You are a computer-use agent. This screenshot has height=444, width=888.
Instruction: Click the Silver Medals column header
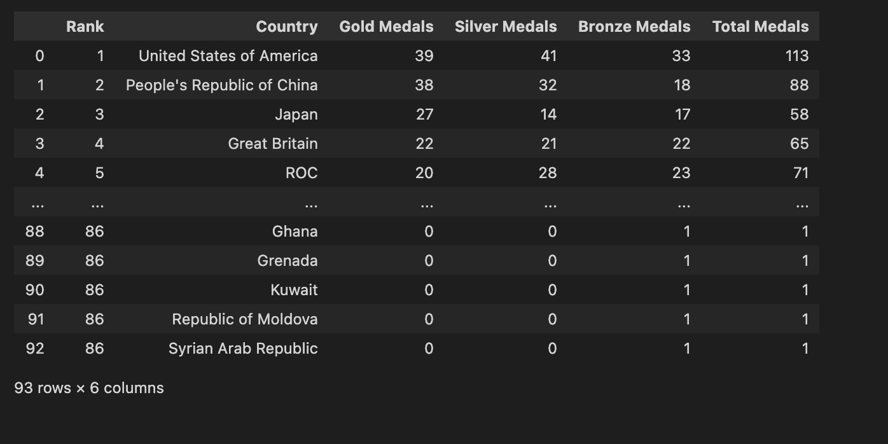click(505, 27)
